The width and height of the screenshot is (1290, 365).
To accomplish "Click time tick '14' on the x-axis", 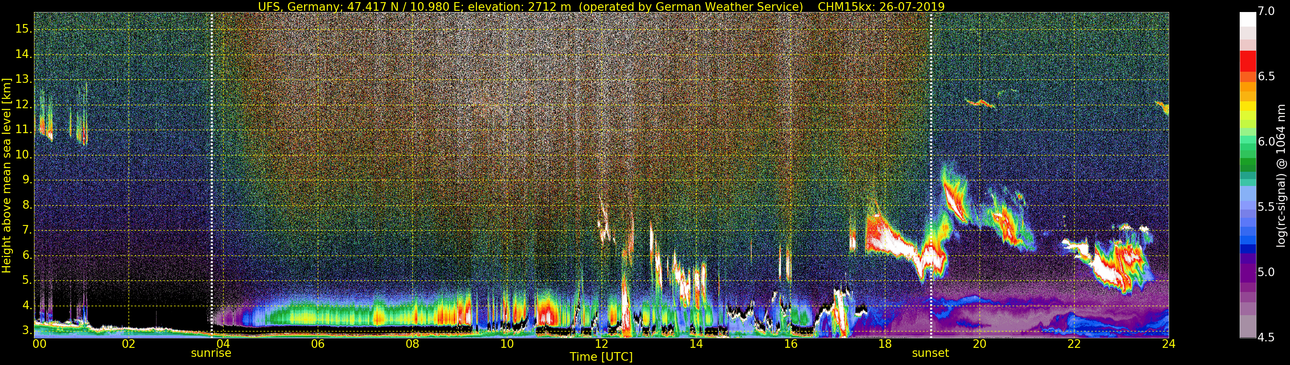I will pos(696,344).
